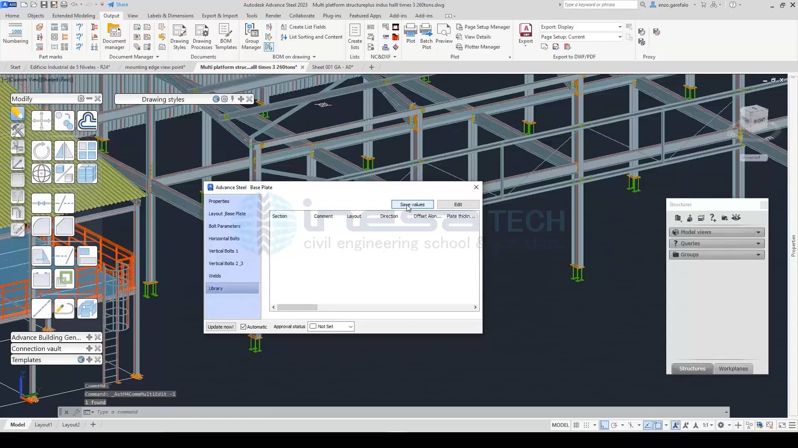The width and height of the screenshot is (798, 448).
Task: Toggle ortho mode in the status bar
Action: click(604, 425)
